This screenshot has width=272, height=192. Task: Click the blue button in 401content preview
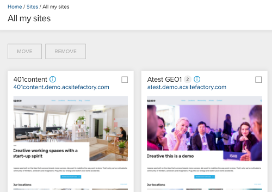71,177
